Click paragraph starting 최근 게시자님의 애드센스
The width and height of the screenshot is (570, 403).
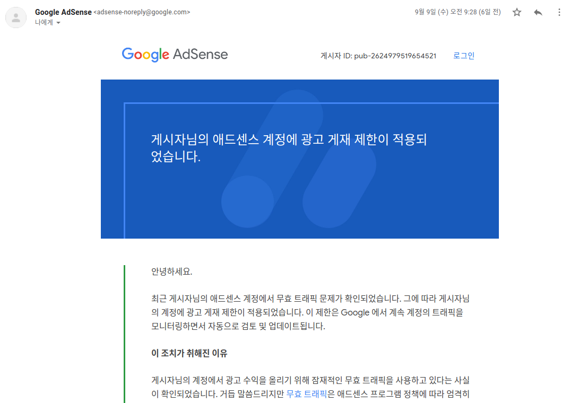310,312
